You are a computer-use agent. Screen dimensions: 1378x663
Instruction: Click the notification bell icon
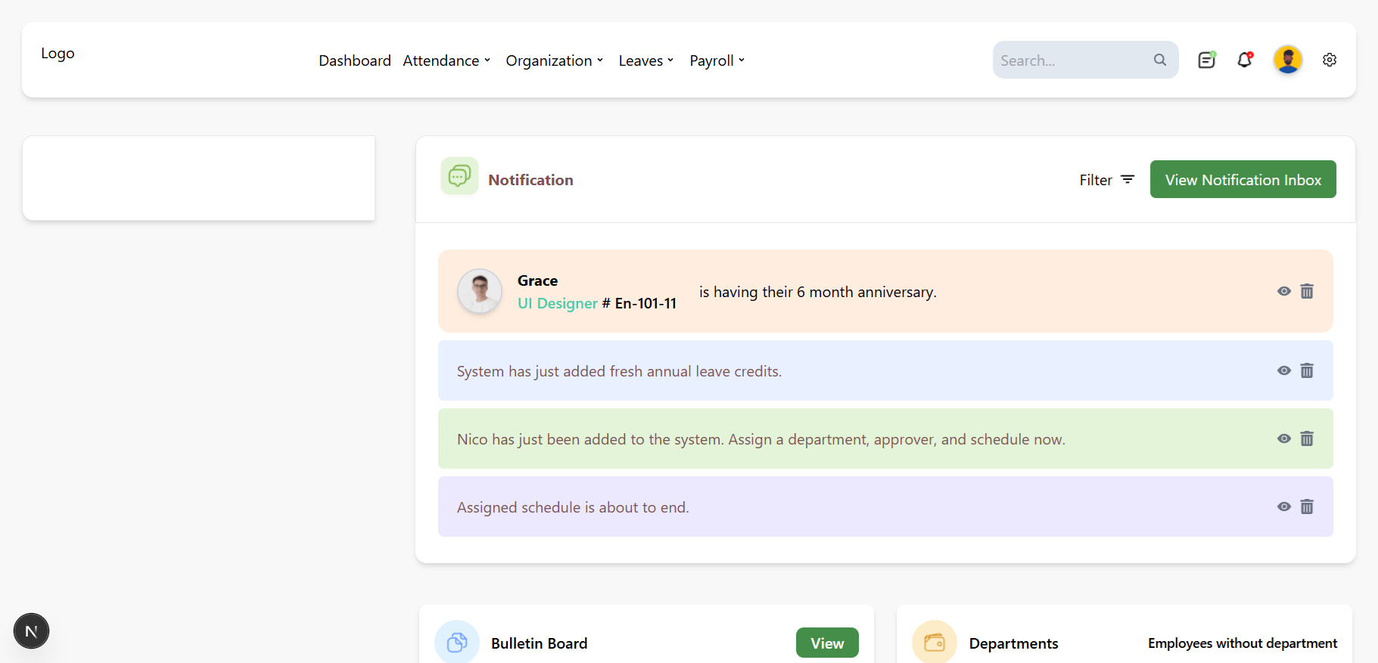(1245, 60)
